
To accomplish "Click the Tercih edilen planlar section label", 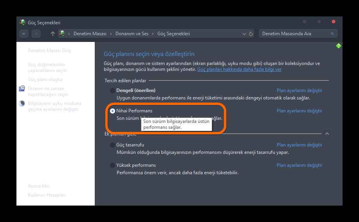I will pyautogui.click(x=125, y=81).
